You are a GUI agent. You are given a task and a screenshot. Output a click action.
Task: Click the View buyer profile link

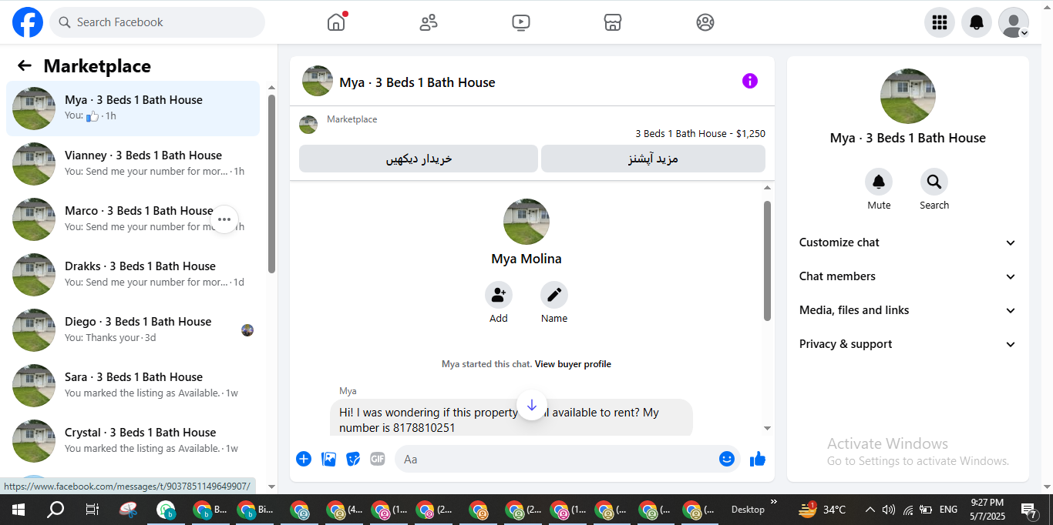(x=573, y=364)
